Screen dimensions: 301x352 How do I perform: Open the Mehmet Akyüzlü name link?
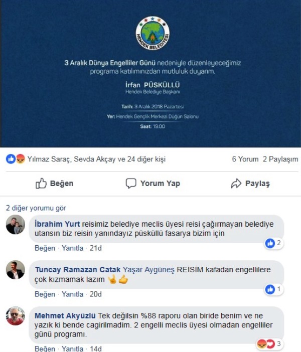point(65,315)
